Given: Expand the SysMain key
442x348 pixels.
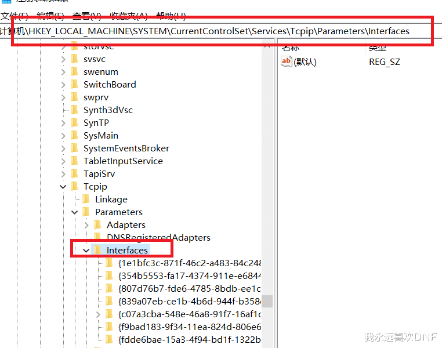Looking at the screenshot, I should tap(63, 136).
